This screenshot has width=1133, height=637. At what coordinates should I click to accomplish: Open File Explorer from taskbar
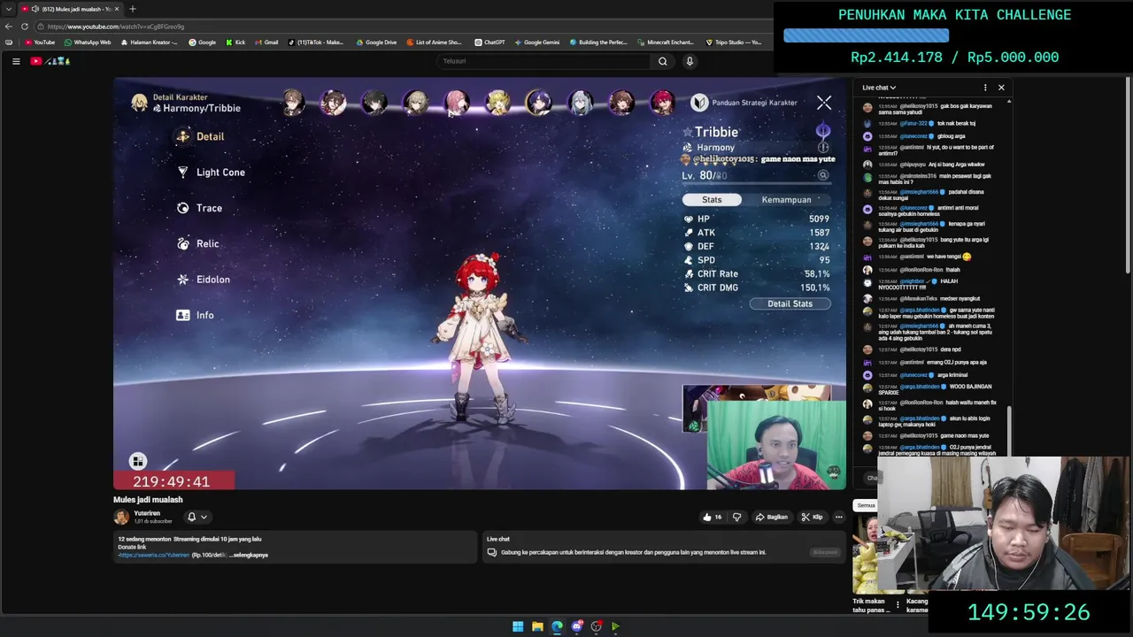[537, 626]
